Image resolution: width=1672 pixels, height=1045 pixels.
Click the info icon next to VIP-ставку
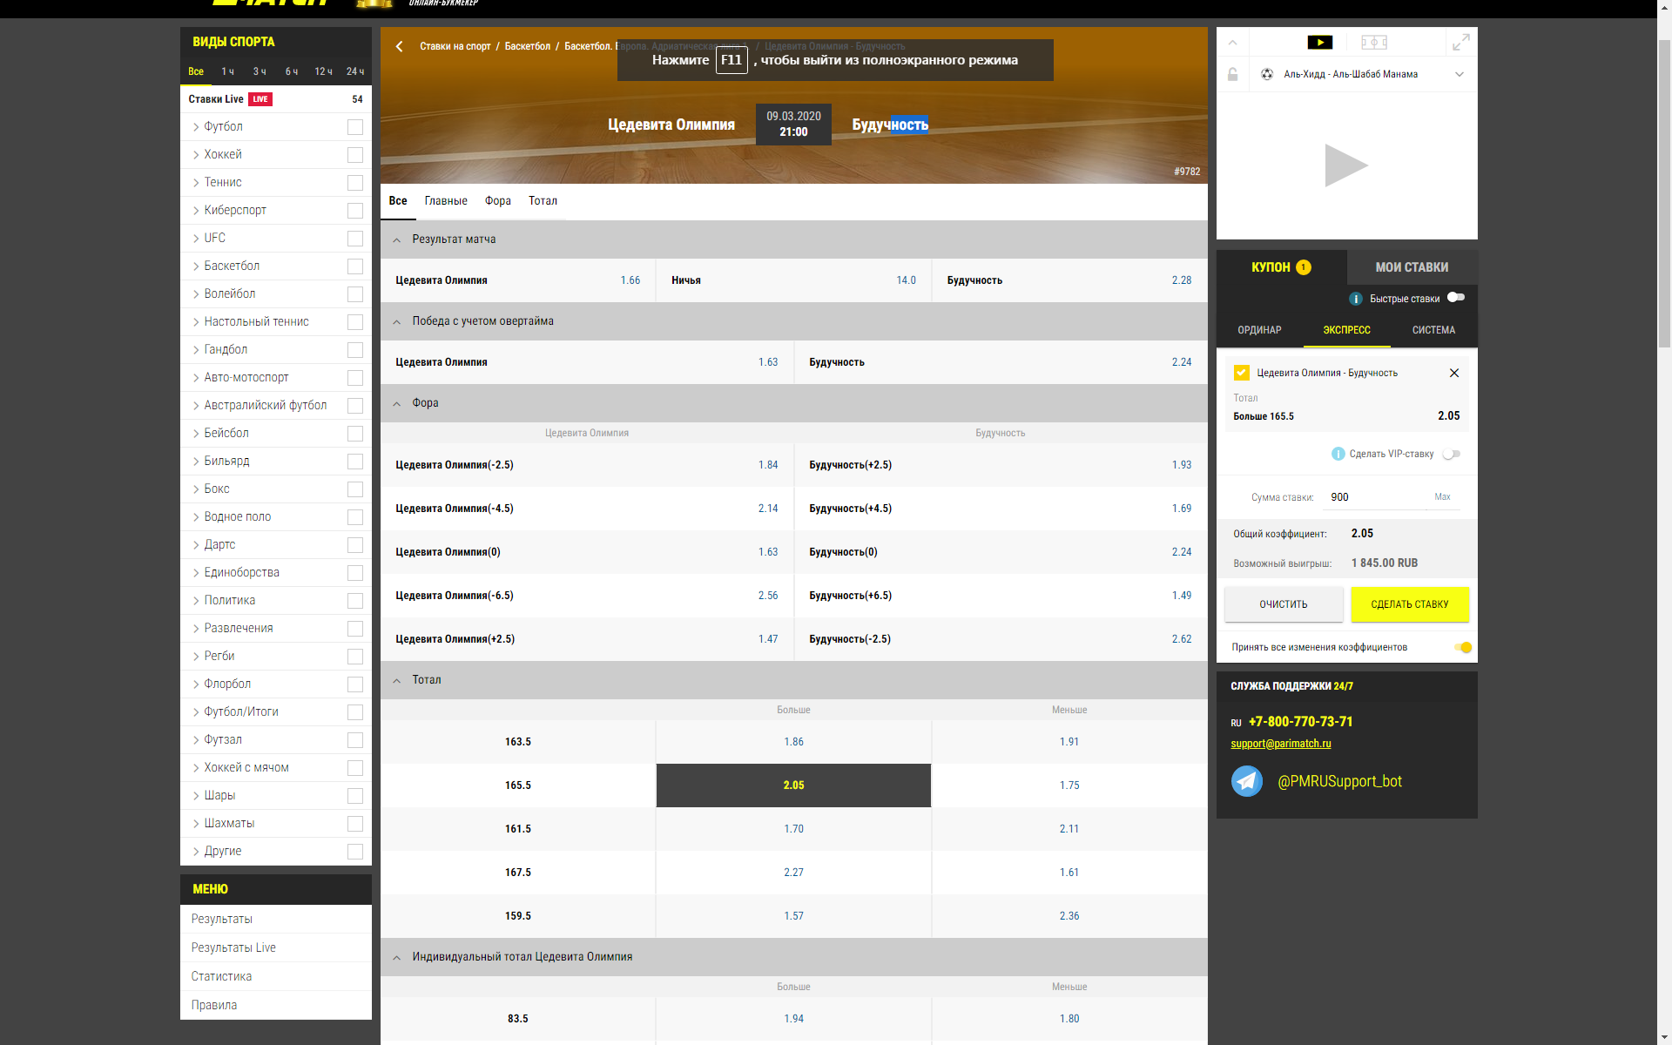click(x=1338, y=454)
